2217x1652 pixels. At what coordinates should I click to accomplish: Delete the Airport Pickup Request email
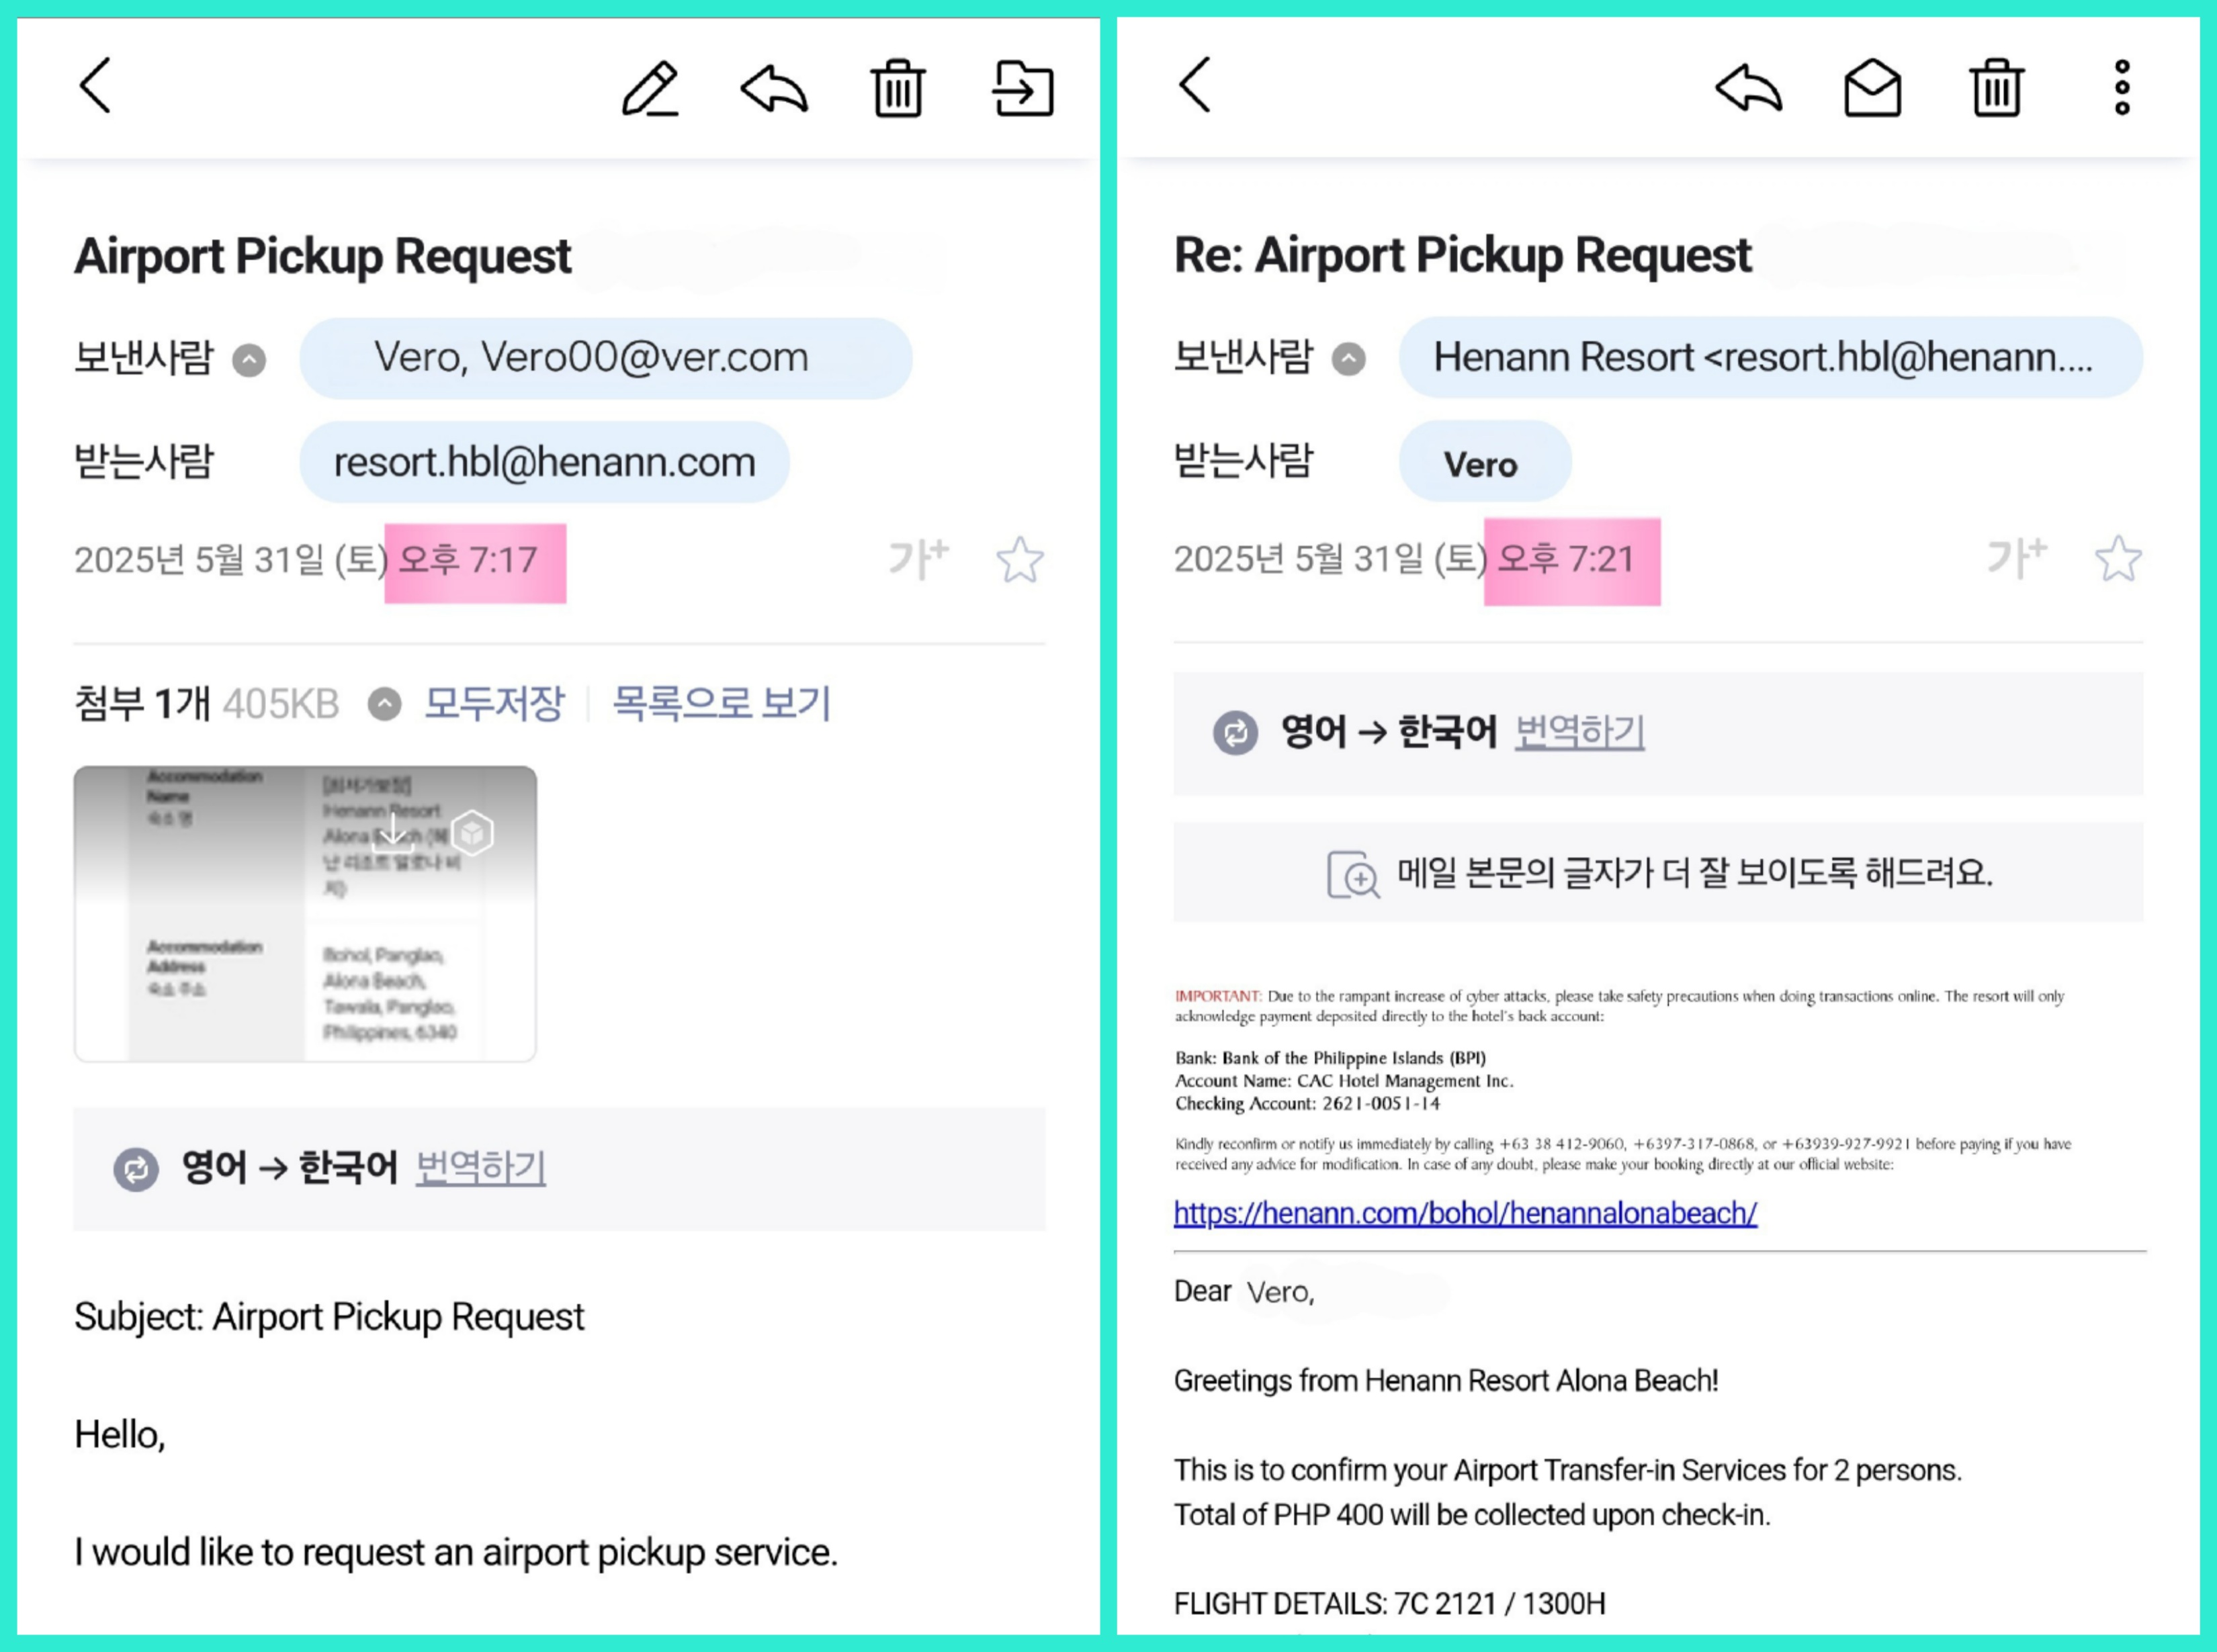click(898, 89)
